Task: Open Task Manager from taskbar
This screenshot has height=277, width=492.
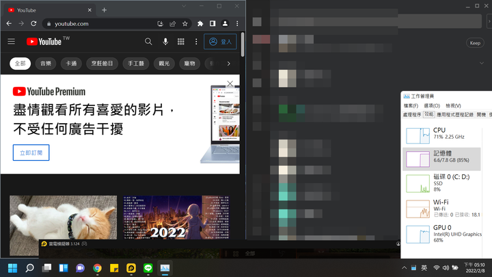Action: [x=165, y=268]
